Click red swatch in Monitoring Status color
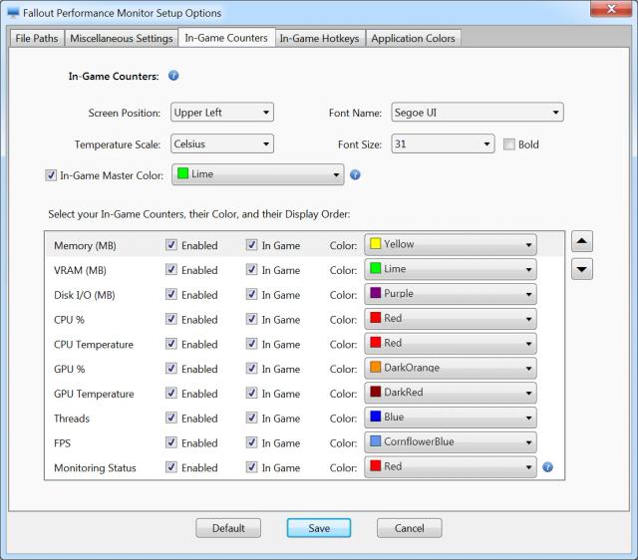 pos(375,465)
